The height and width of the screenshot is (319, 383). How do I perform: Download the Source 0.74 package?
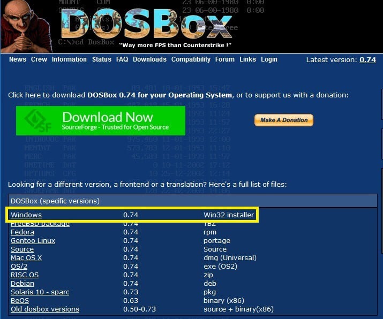[22, 249]
